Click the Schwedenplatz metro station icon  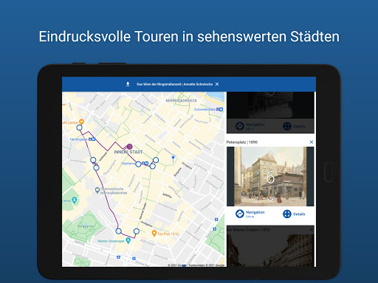[220, 109]
